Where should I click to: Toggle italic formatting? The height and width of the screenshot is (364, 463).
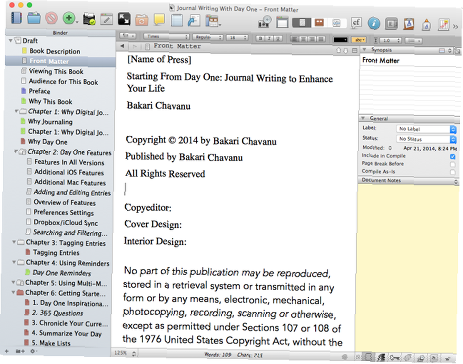coord(269,38)
